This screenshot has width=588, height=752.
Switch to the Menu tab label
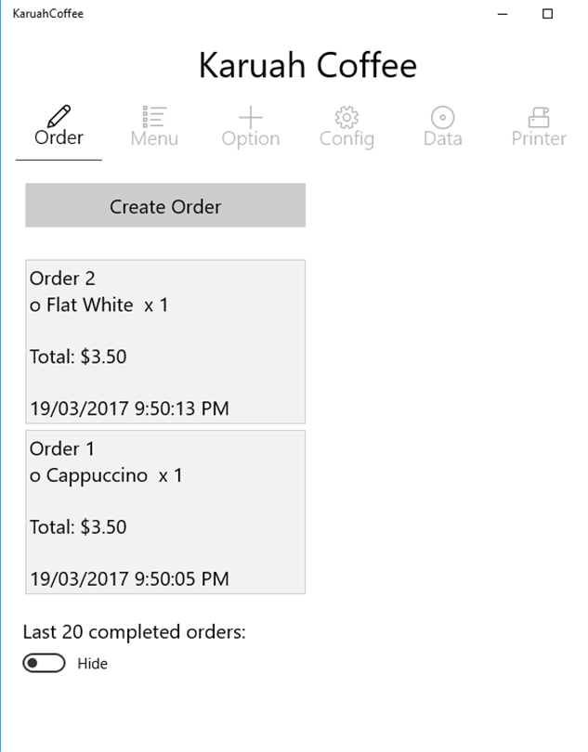[154, 138]
